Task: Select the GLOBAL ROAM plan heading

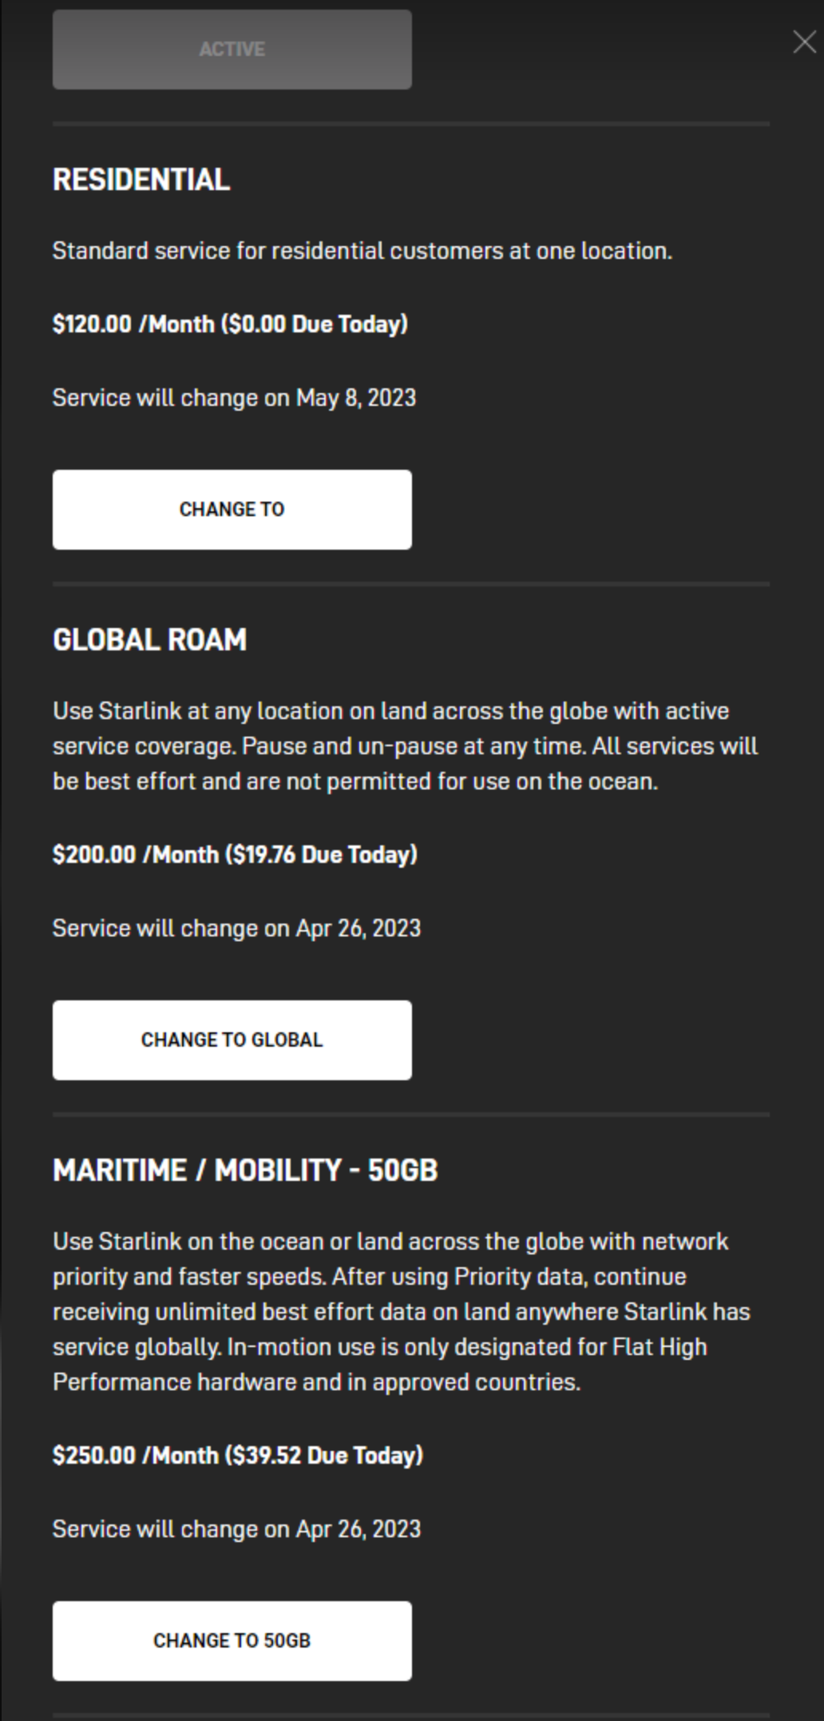Action: point(149,640)
